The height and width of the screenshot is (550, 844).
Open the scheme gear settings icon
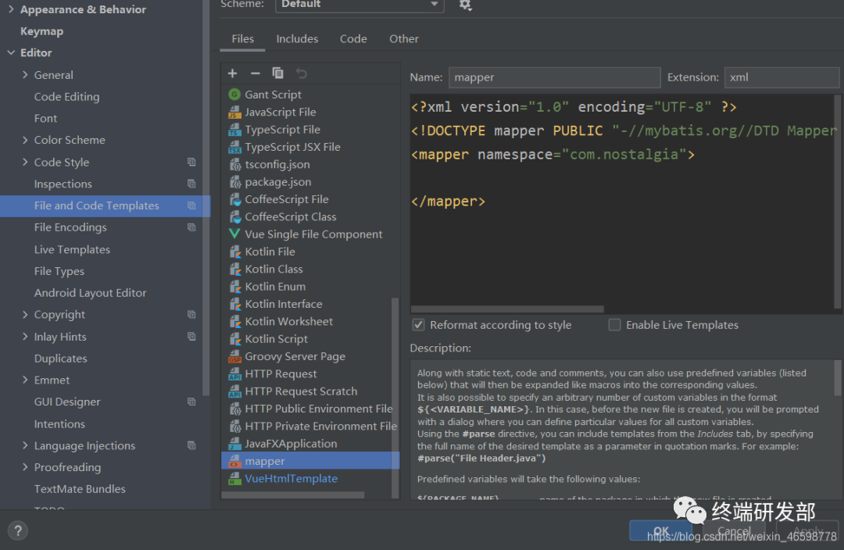pos(465,5)
